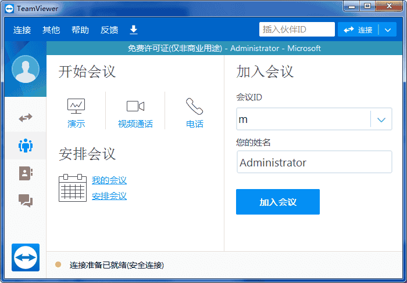Open the Contacts address book sidebar icon
This screenshot has width=407, height=283.
[x=26, y=173]
